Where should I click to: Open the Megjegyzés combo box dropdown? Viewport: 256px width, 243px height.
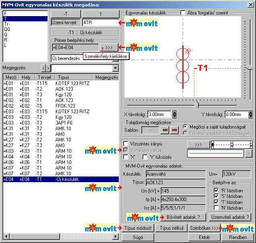coord(116,68)
